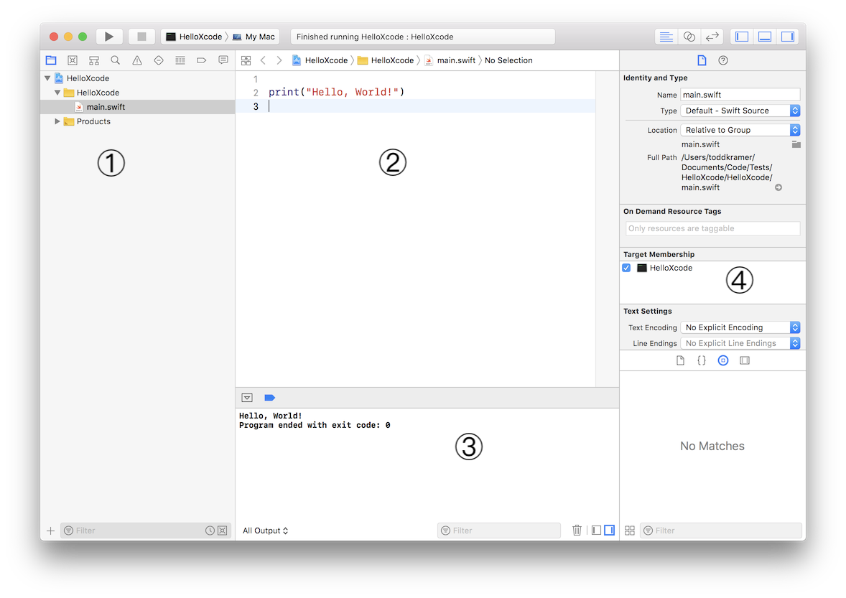Show the File Template library

[680, 360]
